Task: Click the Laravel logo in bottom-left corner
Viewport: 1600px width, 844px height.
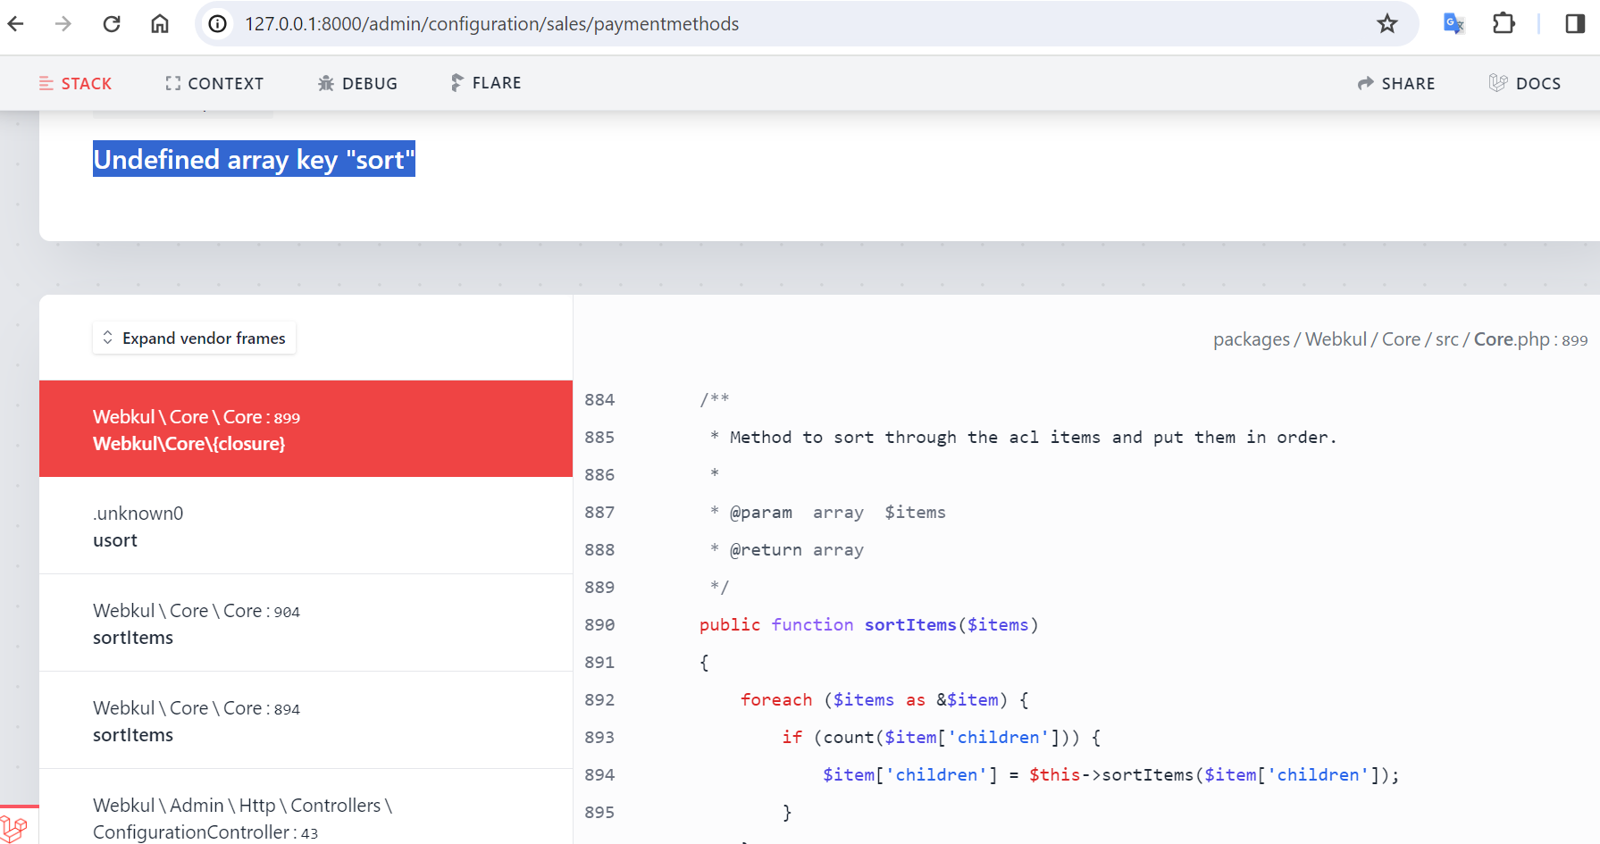Action: 14,827
